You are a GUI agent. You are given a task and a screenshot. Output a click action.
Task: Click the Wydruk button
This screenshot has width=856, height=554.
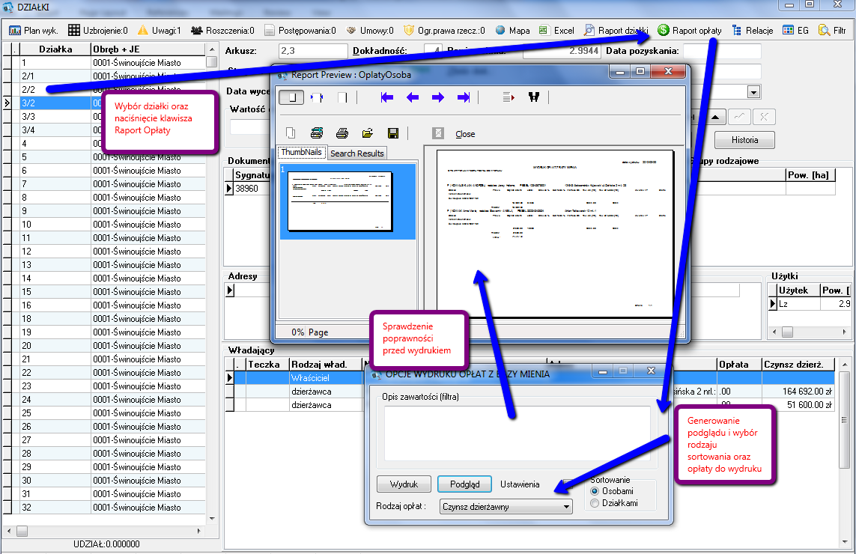[404, 484]
